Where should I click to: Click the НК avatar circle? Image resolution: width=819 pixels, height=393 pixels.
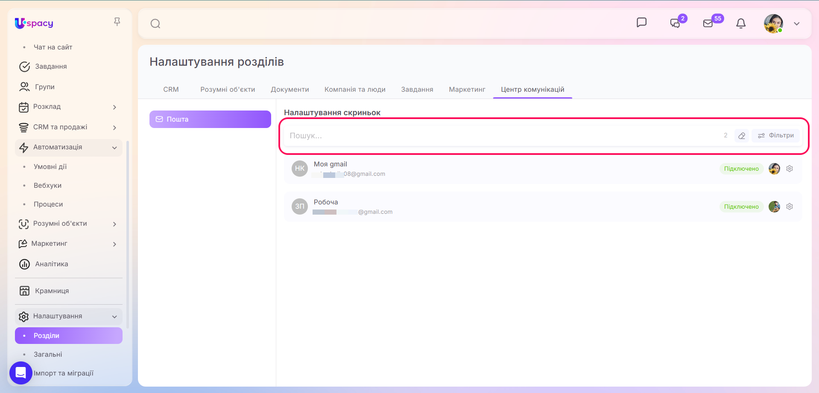(300, 169)
